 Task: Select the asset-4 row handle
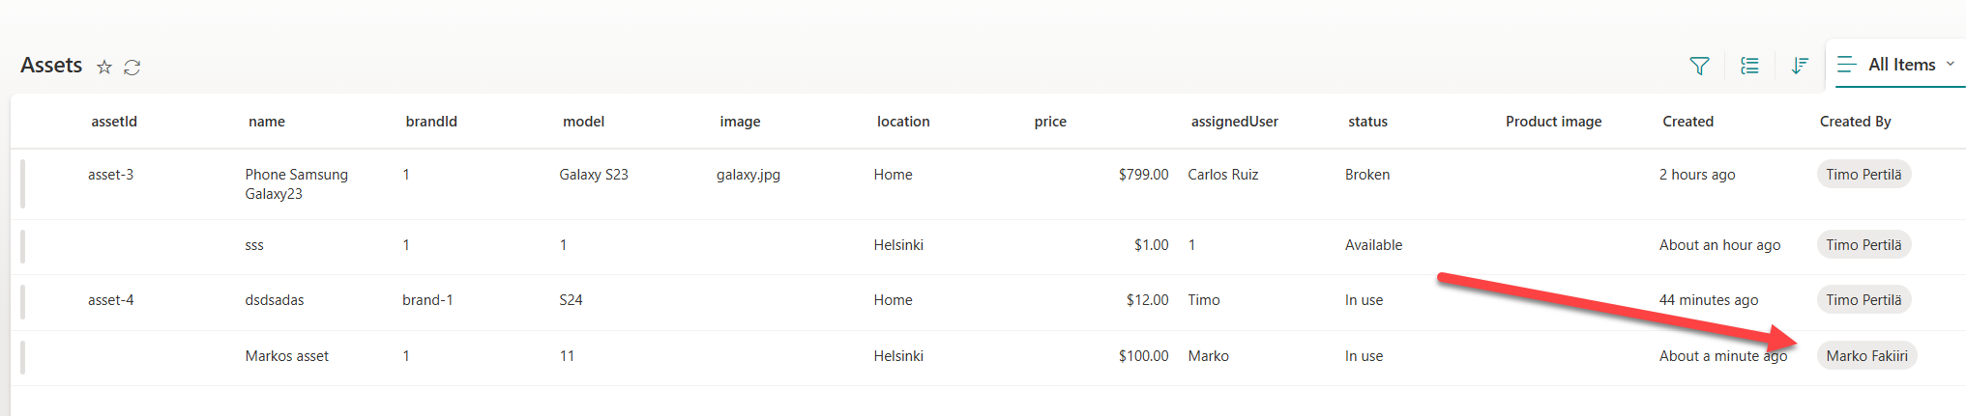click(23, 302)
